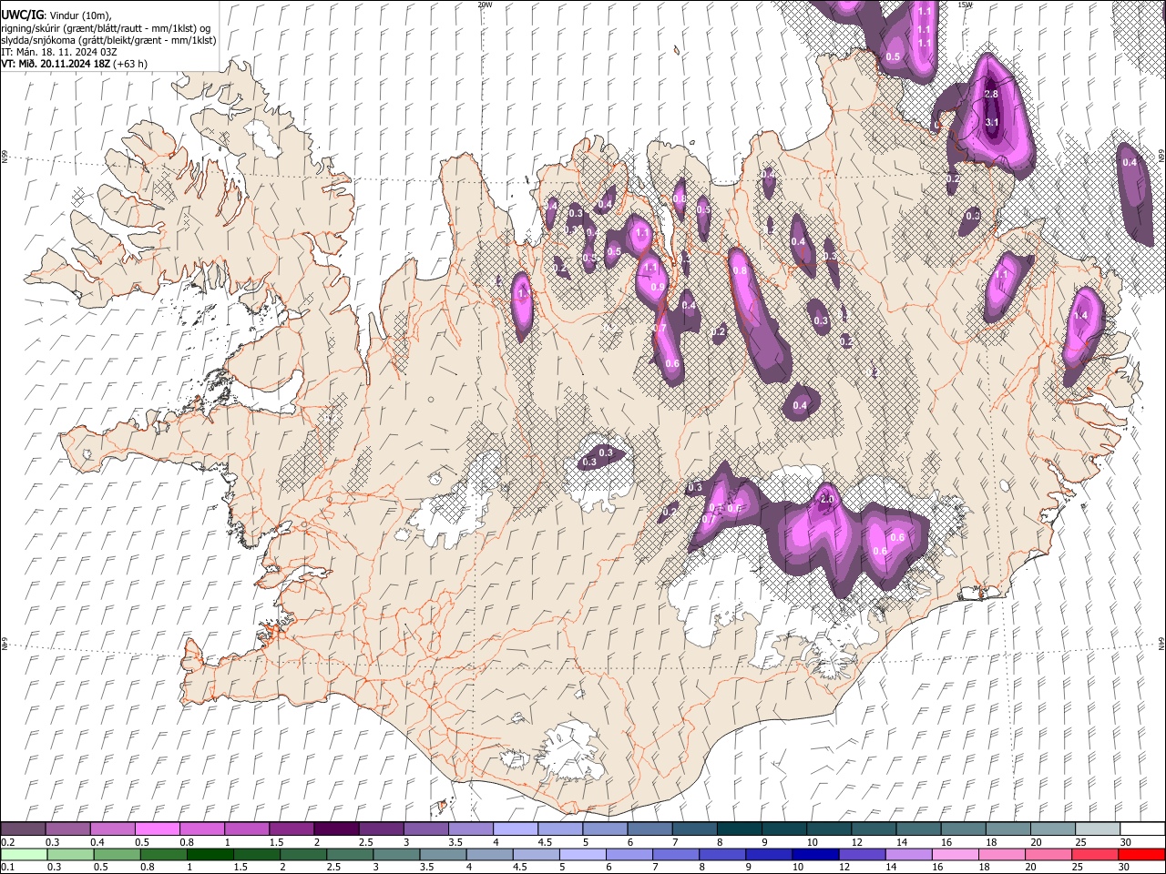This screenshot has height=874, width=1166.
Task: Click the "1.4" precipitation value on the map
Action: click(x=1082, y=315)
